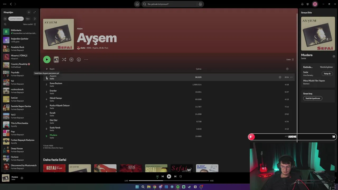The width and height of the screenshot is (338, 190).
Task: Play the Ayşem album with green button
Action: pos(47,59)
